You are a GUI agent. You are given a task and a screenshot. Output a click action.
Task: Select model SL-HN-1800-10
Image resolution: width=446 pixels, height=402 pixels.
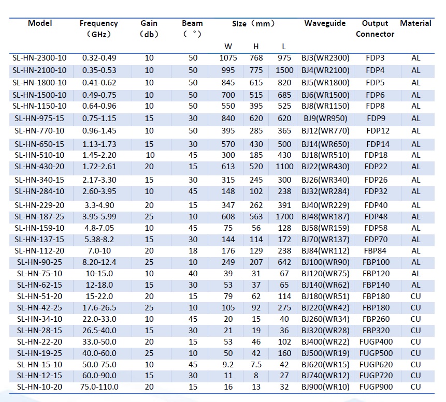pos(39,83)
